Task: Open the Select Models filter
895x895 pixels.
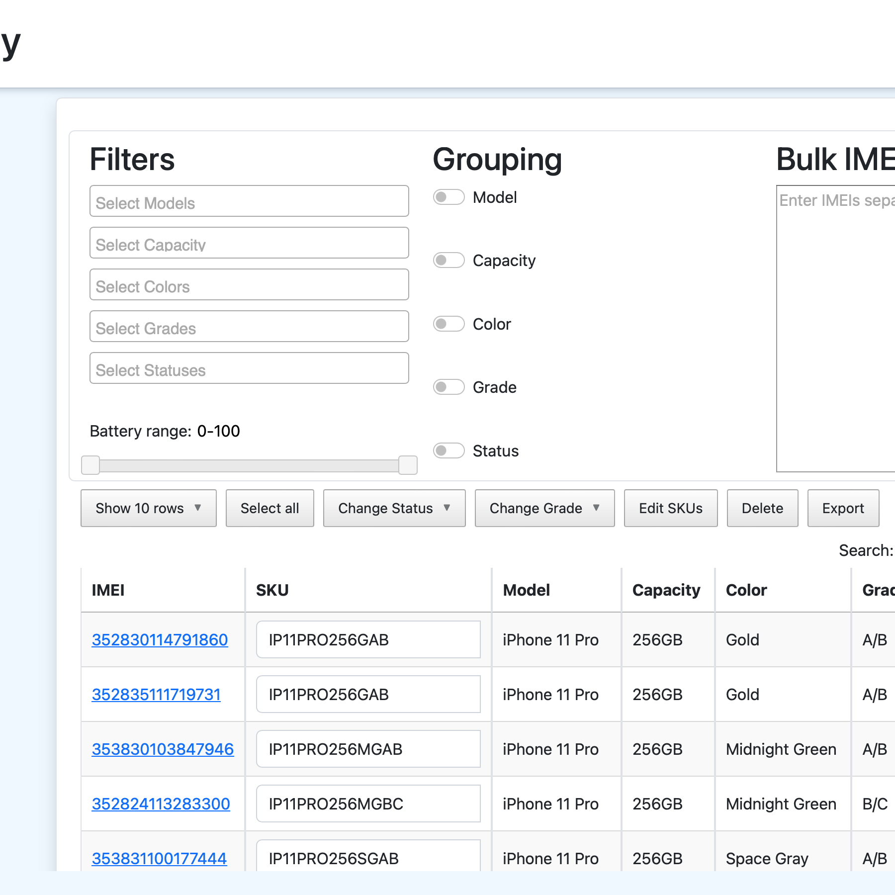Action: point(249,201)
